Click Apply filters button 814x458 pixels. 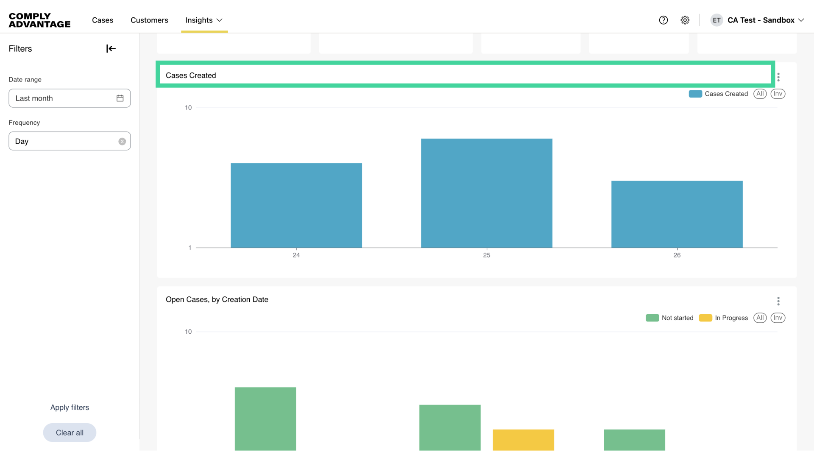point(70,408)
